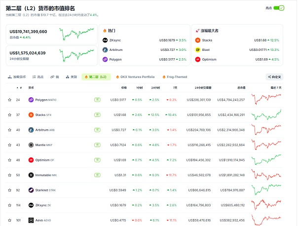The width and height of the screenshot is (298, 226).
Task: Toggle the highlights switch off
Action: 279,8
